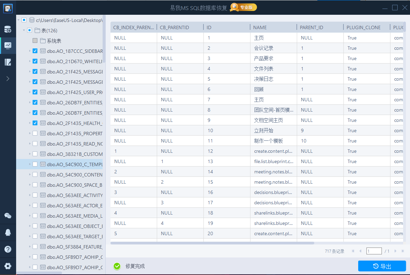Check the dbo.AO_2F1435_PROPERT table checkbox

tap(35, 134)
